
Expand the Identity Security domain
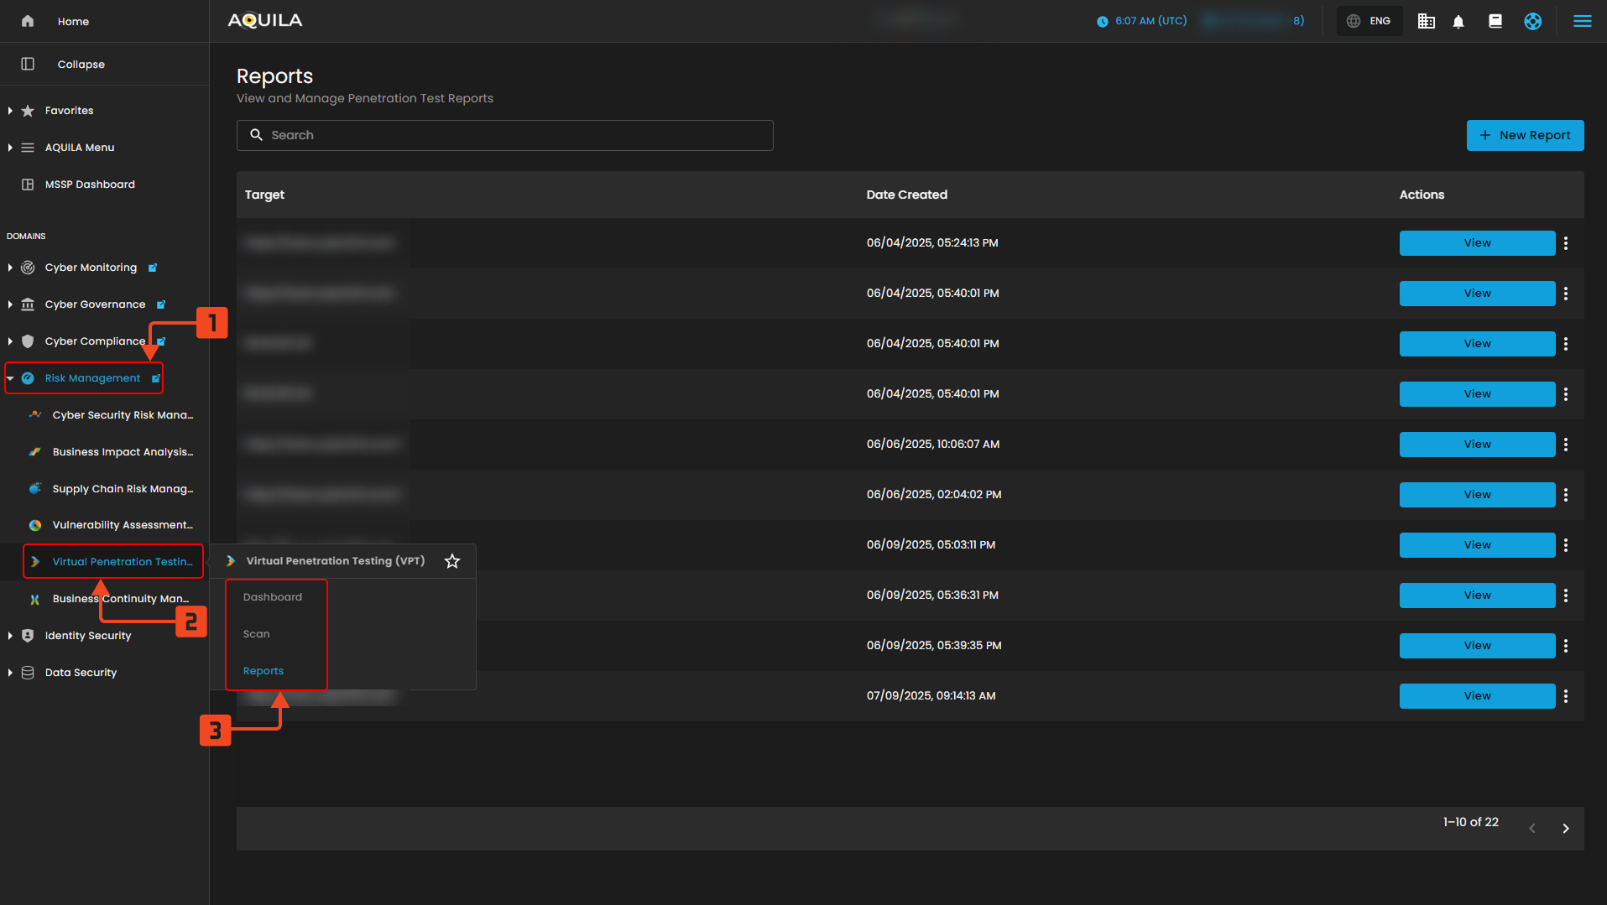[10, 636]
